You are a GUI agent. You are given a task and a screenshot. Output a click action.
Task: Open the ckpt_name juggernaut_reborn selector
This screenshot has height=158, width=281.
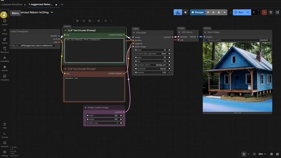point(34,46)
